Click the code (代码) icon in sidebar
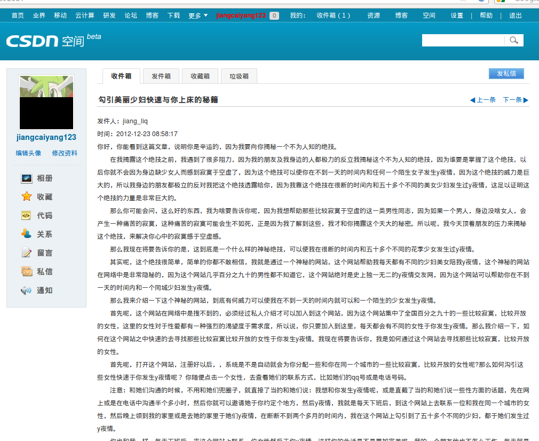 click(26, 216)
